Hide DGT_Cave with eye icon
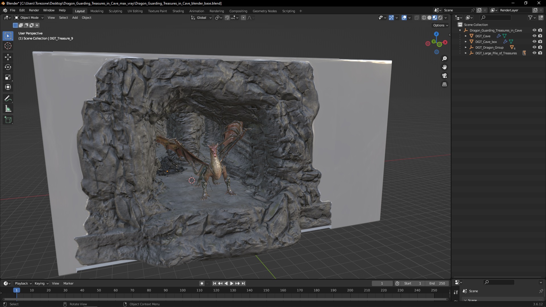 534,36
